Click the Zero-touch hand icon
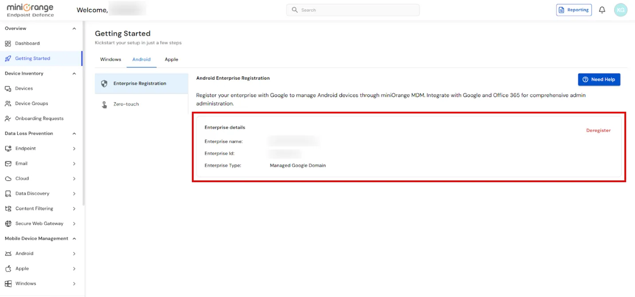This screenshot has width=635, height=297. click(104, 104)
